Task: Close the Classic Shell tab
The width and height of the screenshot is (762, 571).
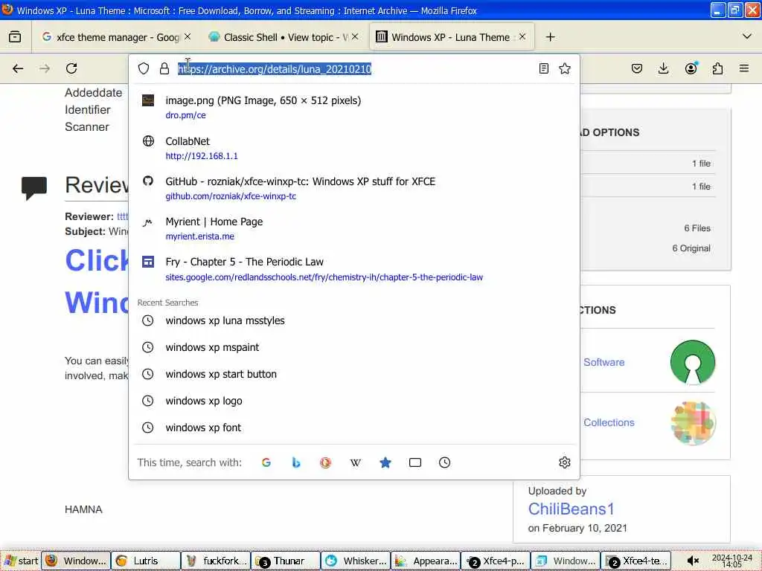Action: [355, 36]
